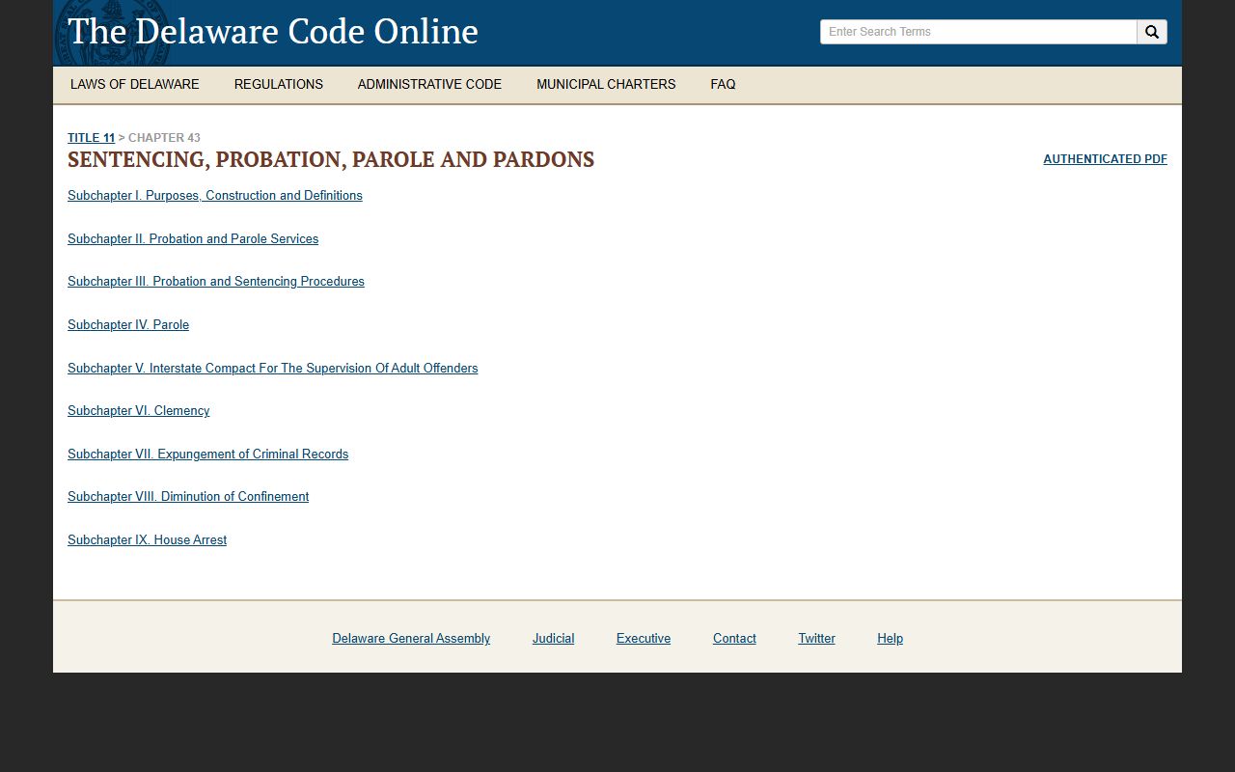Viewport: 1235px width, 772px height.
Task: Click the Help footer link
Action: click(x=890, y=639)
